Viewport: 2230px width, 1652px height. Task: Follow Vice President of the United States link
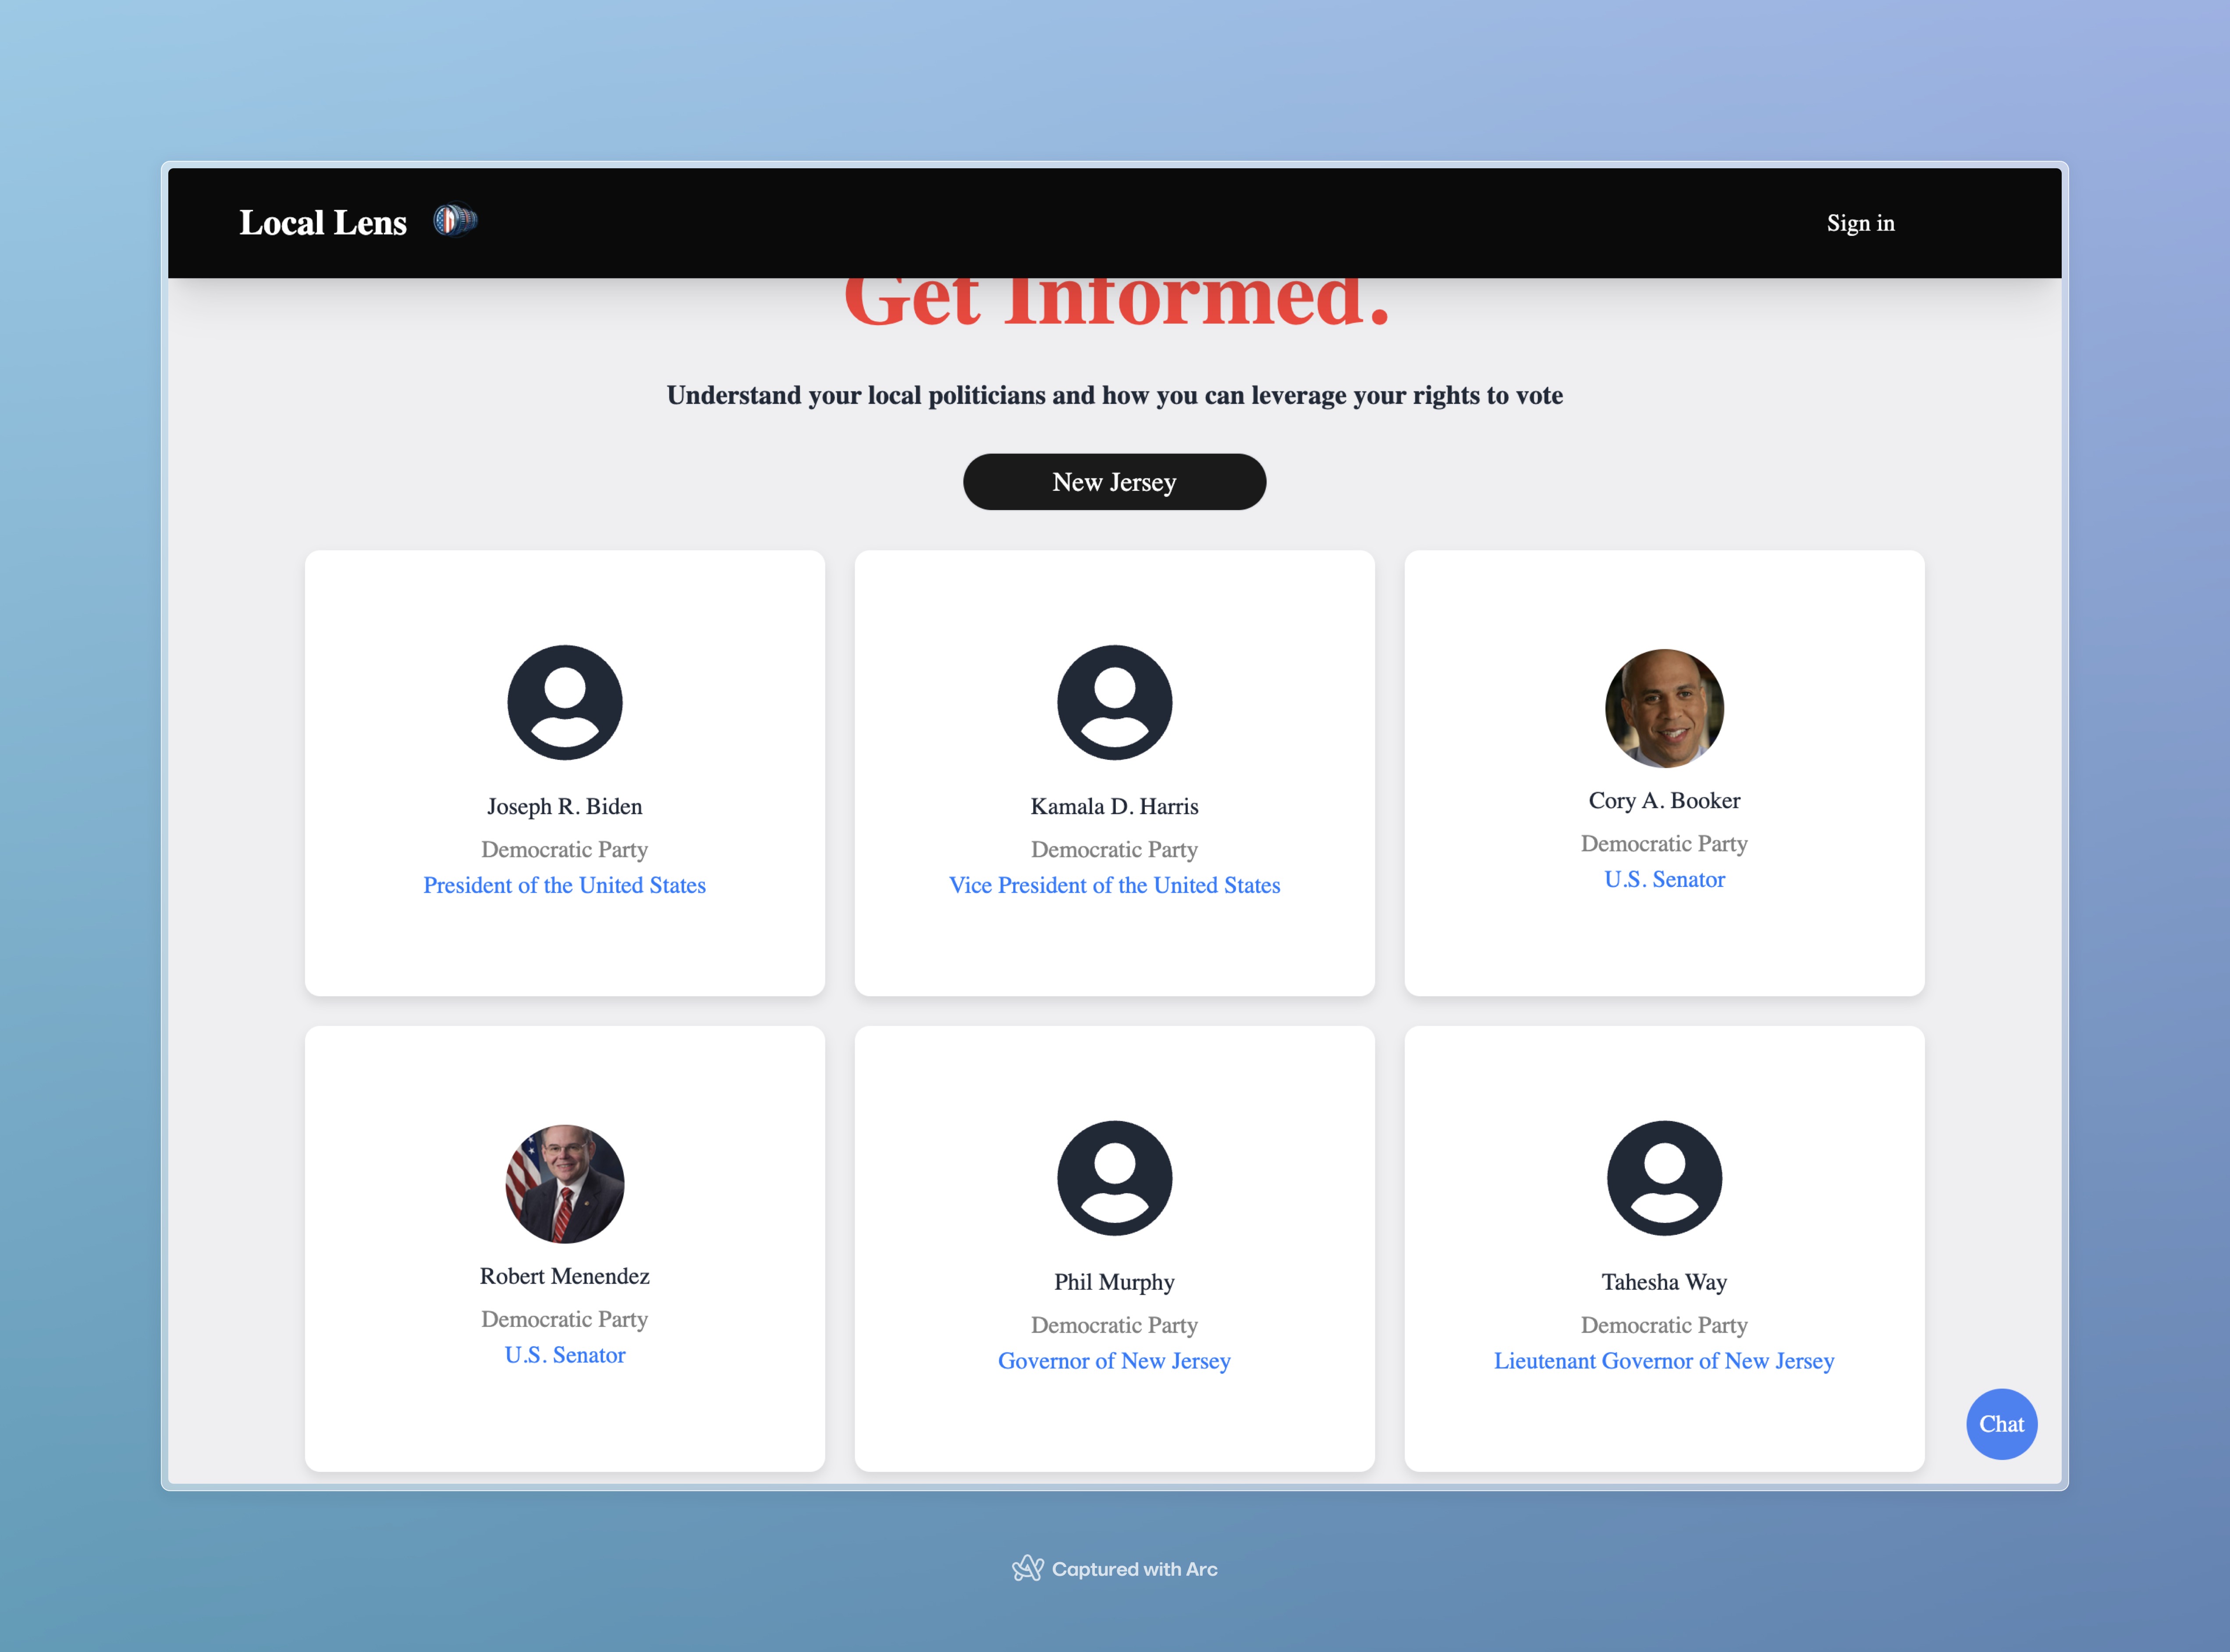pyautogui.click(x=1114, y=885)
